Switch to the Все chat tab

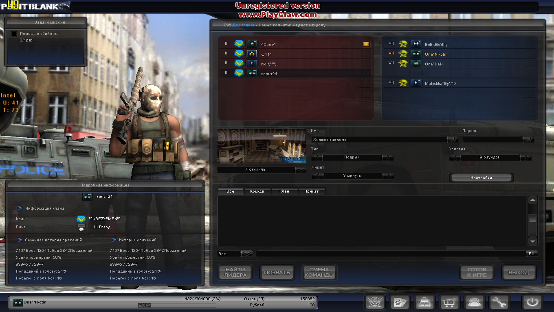pyautogui.click(x=231, y=191)
